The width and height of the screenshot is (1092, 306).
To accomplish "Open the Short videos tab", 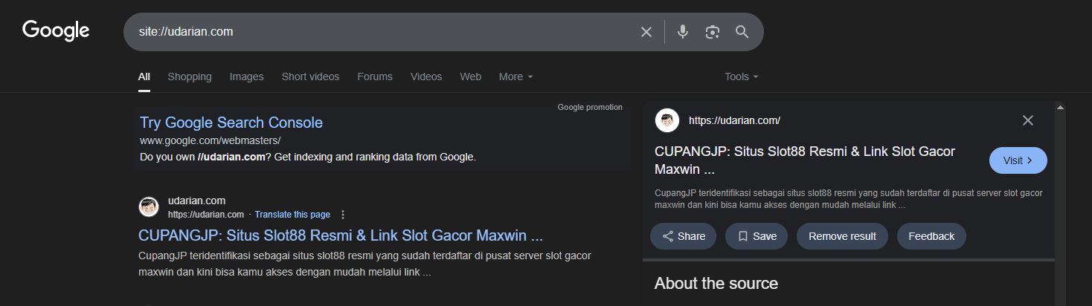I will (x=310, y=76).
